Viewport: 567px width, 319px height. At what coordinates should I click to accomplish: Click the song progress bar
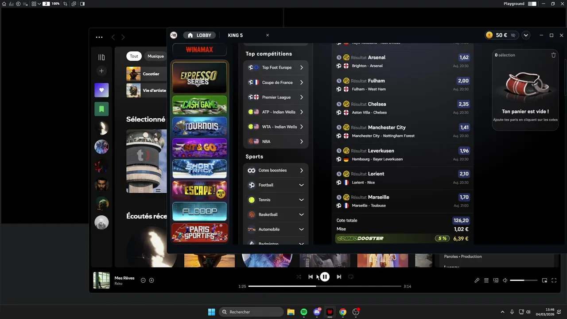[x=325, y=286]
